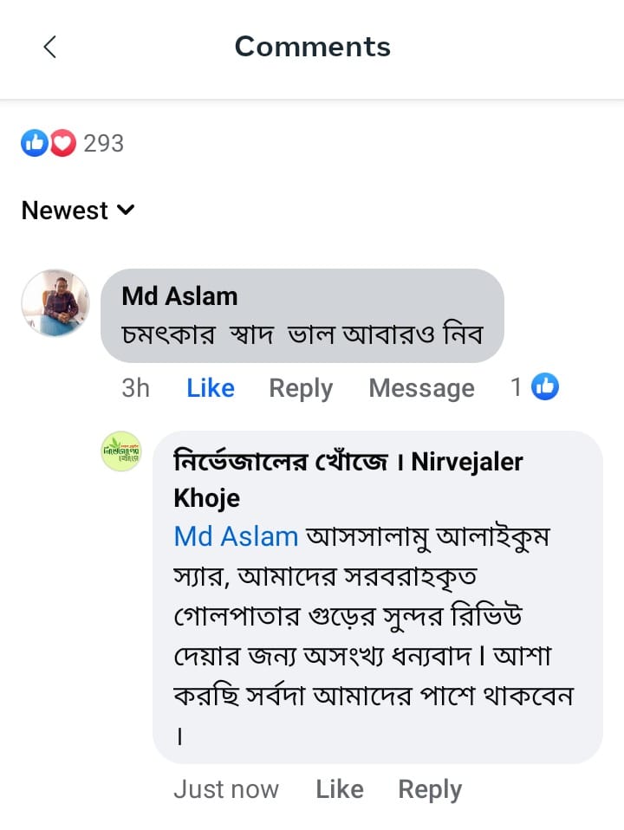This screenshot has width=624, height=830.
Task: Click the blue Md Aslam mention in reply
Action: (236, 536)
